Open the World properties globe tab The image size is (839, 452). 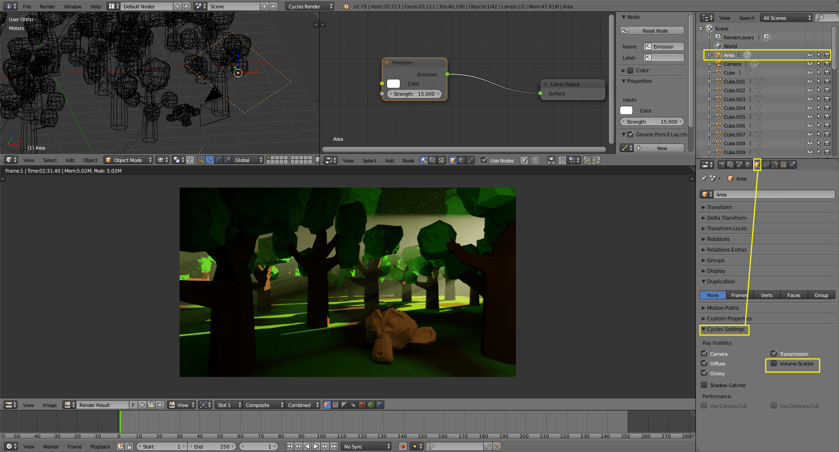[748, 165]
